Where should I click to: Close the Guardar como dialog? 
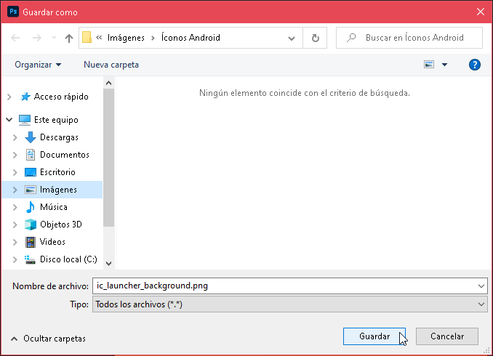[x=481, y=12]
